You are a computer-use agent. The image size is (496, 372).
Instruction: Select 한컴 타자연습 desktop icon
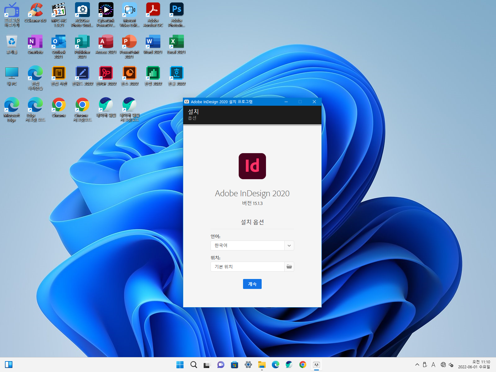click(x=35, y=78)
